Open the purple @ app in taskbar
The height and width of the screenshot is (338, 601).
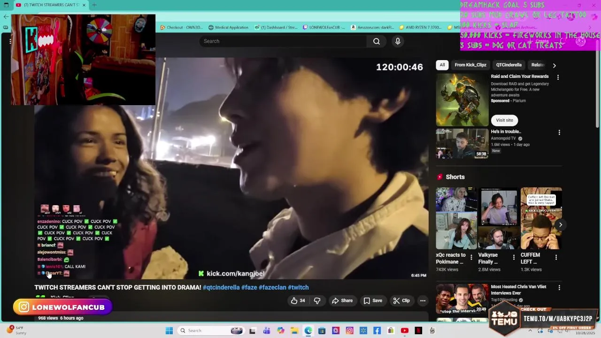point(336,330)
